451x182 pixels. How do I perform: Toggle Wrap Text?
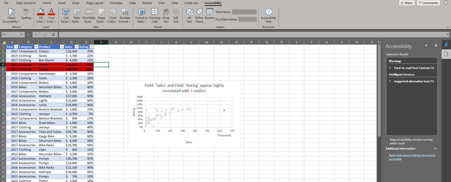coord(166,15)
